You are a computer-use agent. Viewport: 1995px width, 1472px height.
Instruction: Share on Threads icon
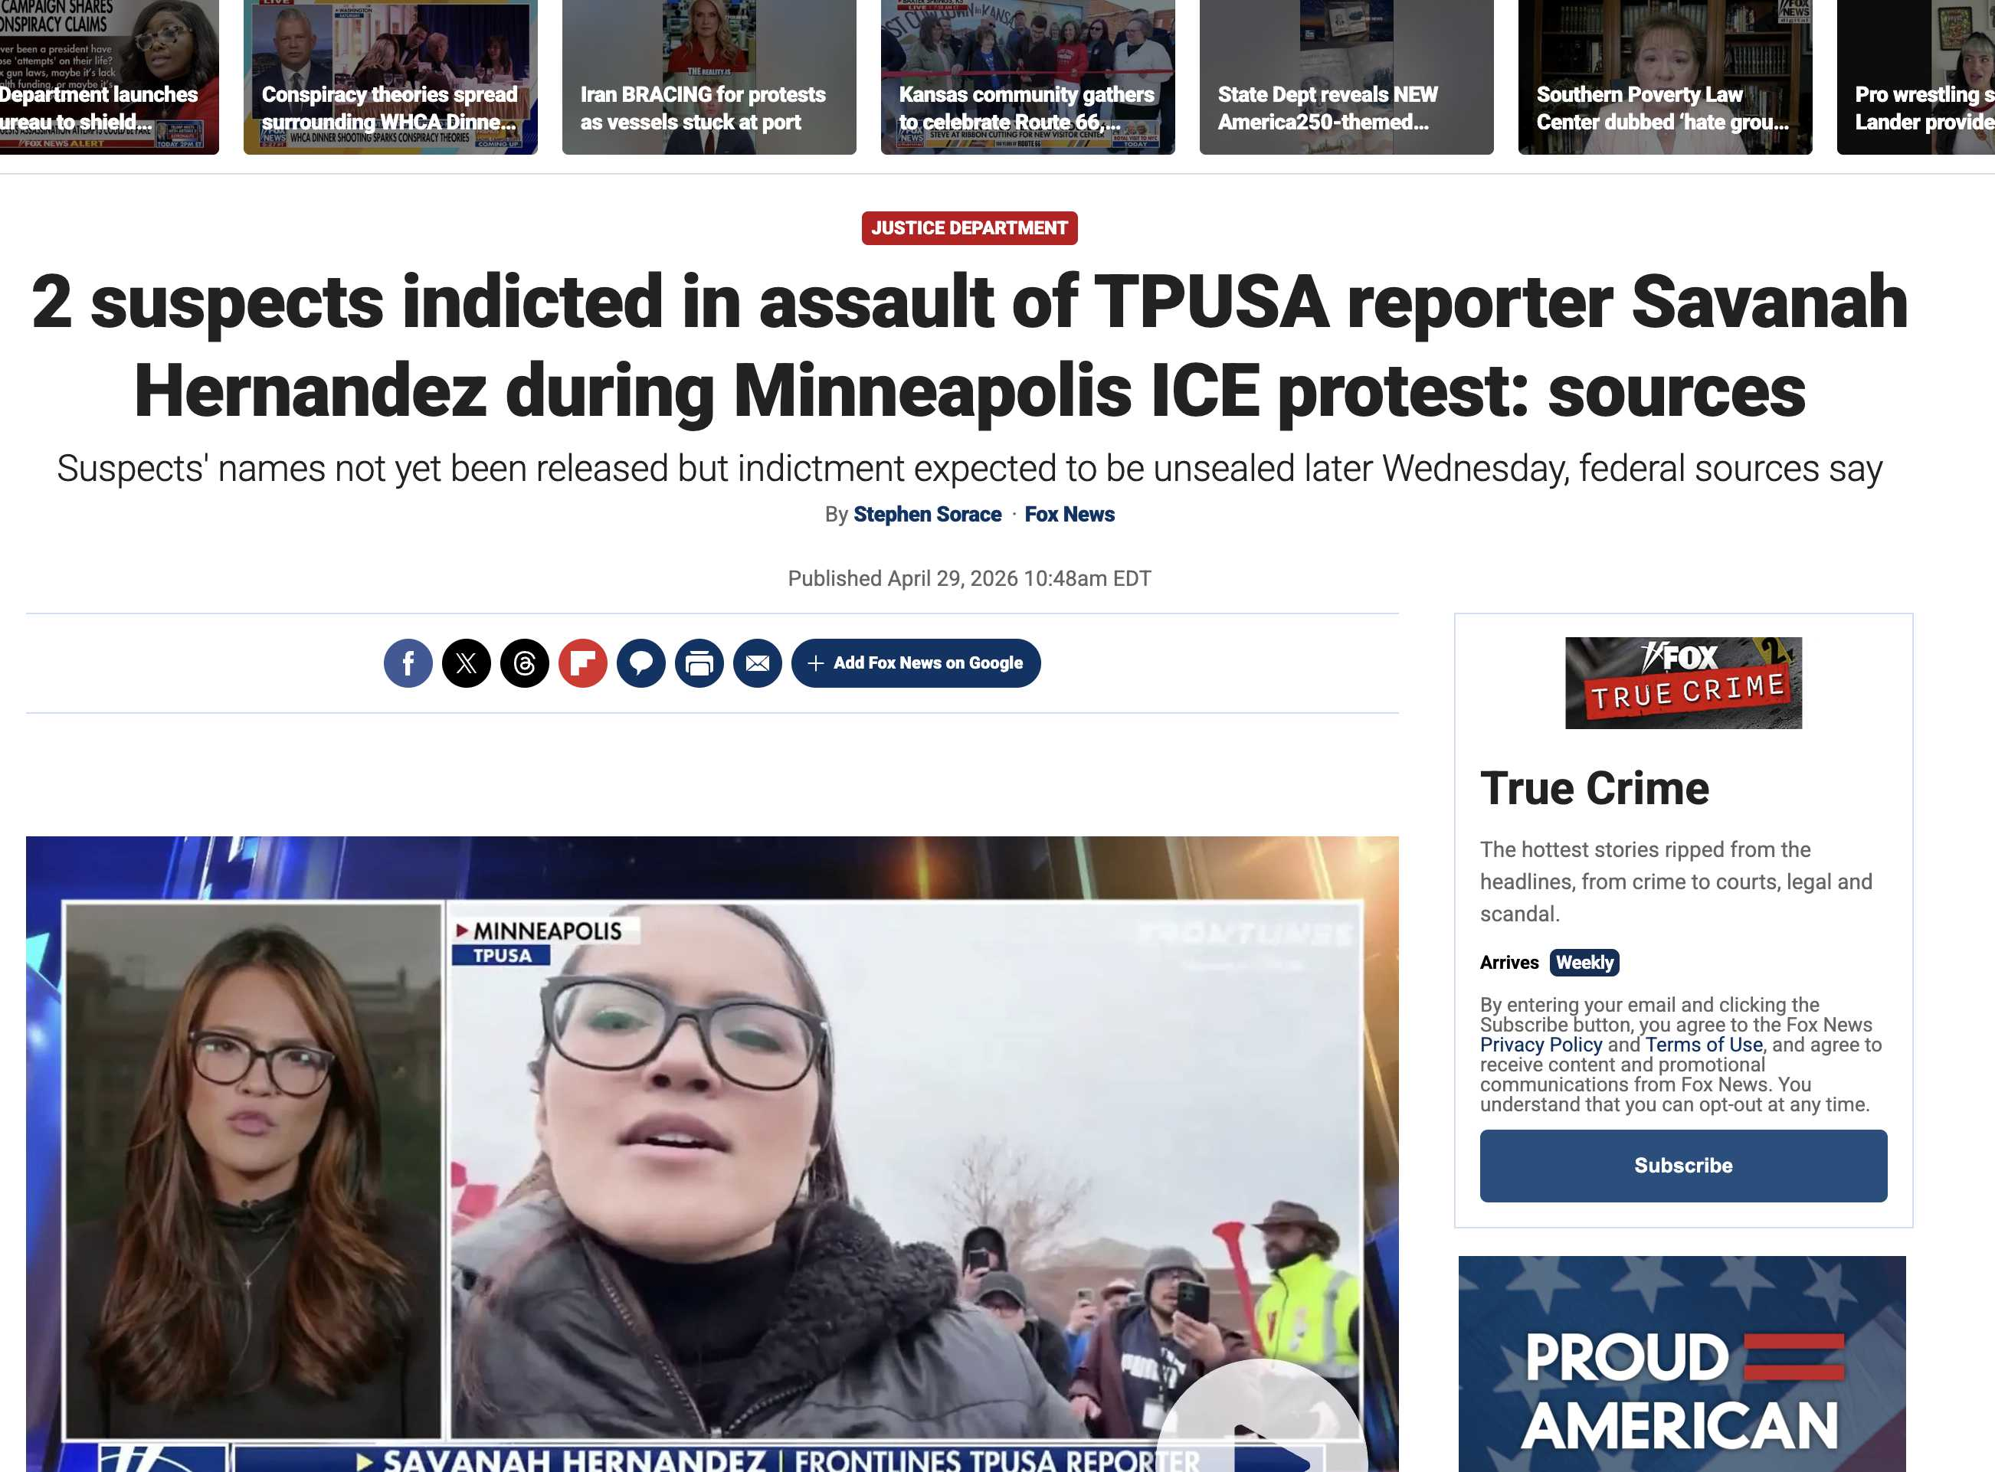click(x=524, y=663)
